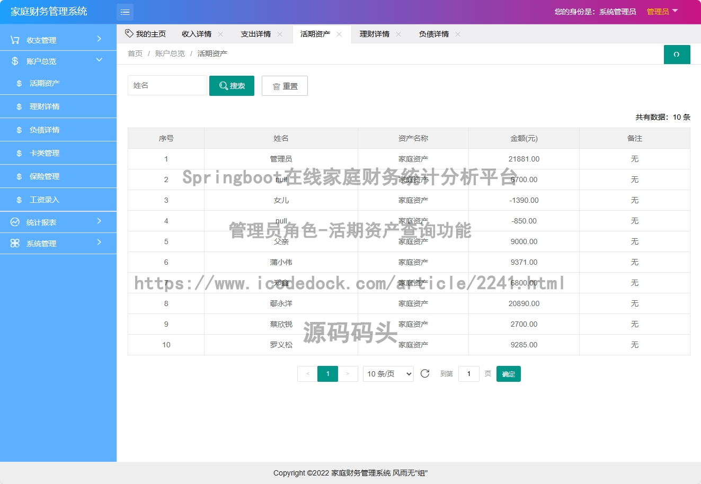Click the next page arrow

[348, 374]
